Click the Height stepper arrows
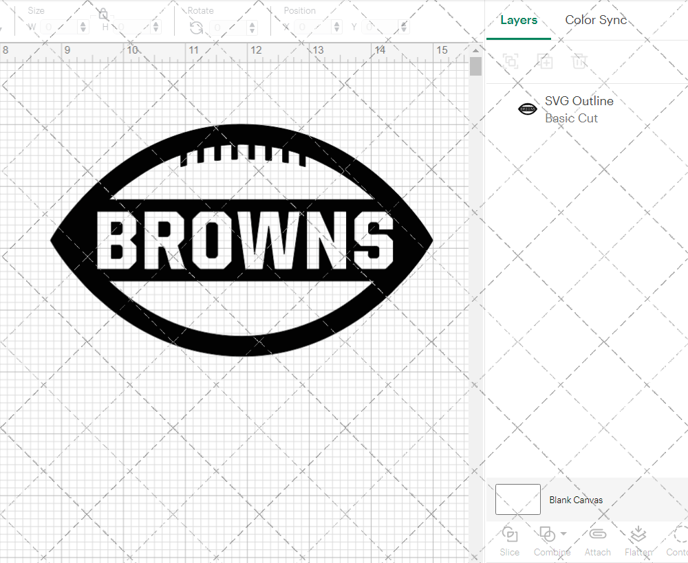This screenshot has width=688, height=563. tap(155, 27)
